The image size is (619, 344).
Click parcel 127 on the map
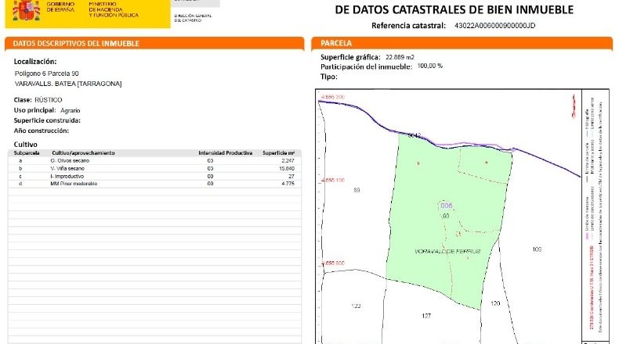(x=426, y=316)
